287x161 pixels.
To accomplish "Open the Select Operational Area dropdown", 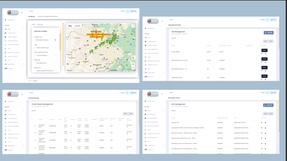I will click(46, 55).
